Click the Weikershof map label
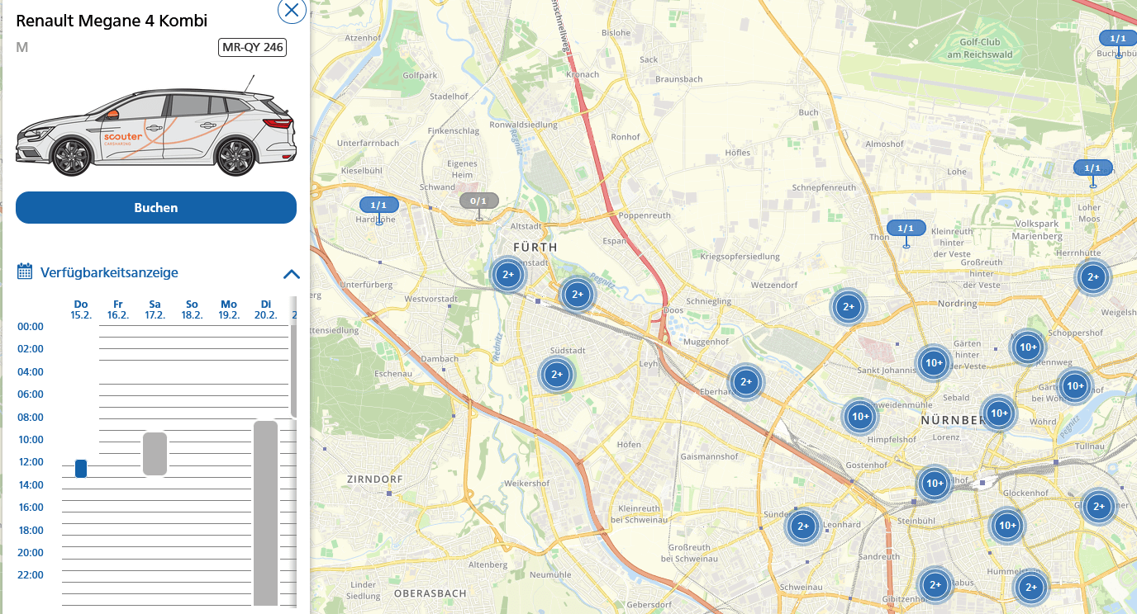The image size is (1137, 614). pos(526,483)
